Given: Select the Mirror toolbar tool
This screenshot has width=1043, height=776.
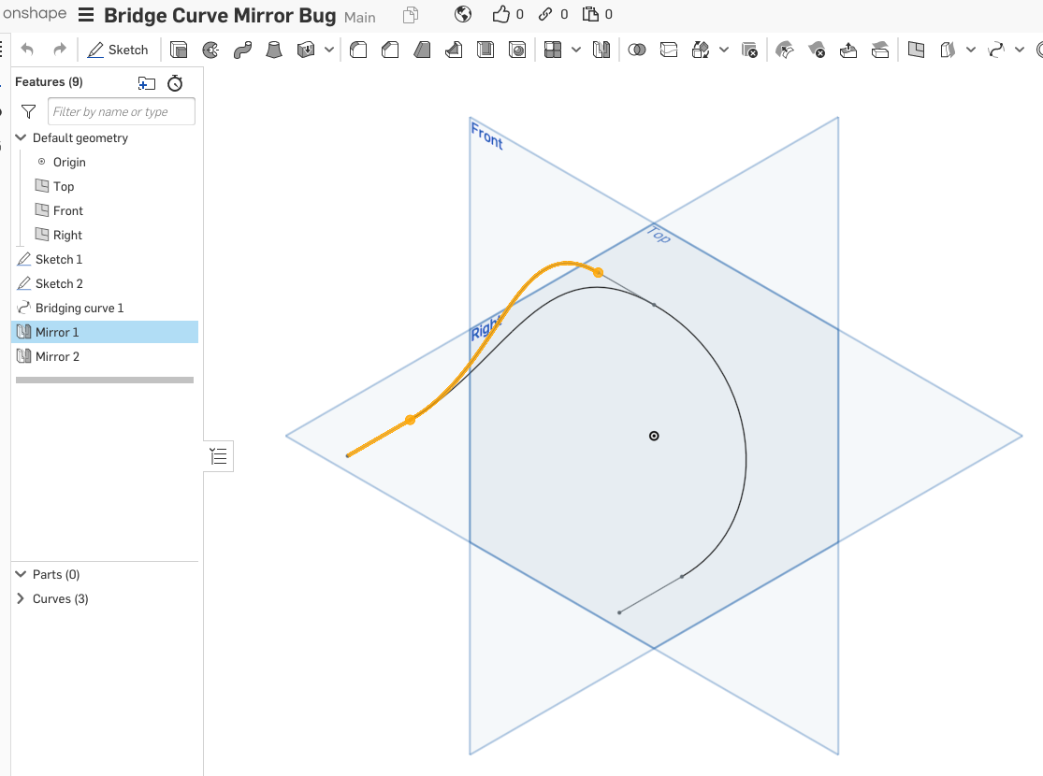Looking at the screenshot, I should (601, 50).
